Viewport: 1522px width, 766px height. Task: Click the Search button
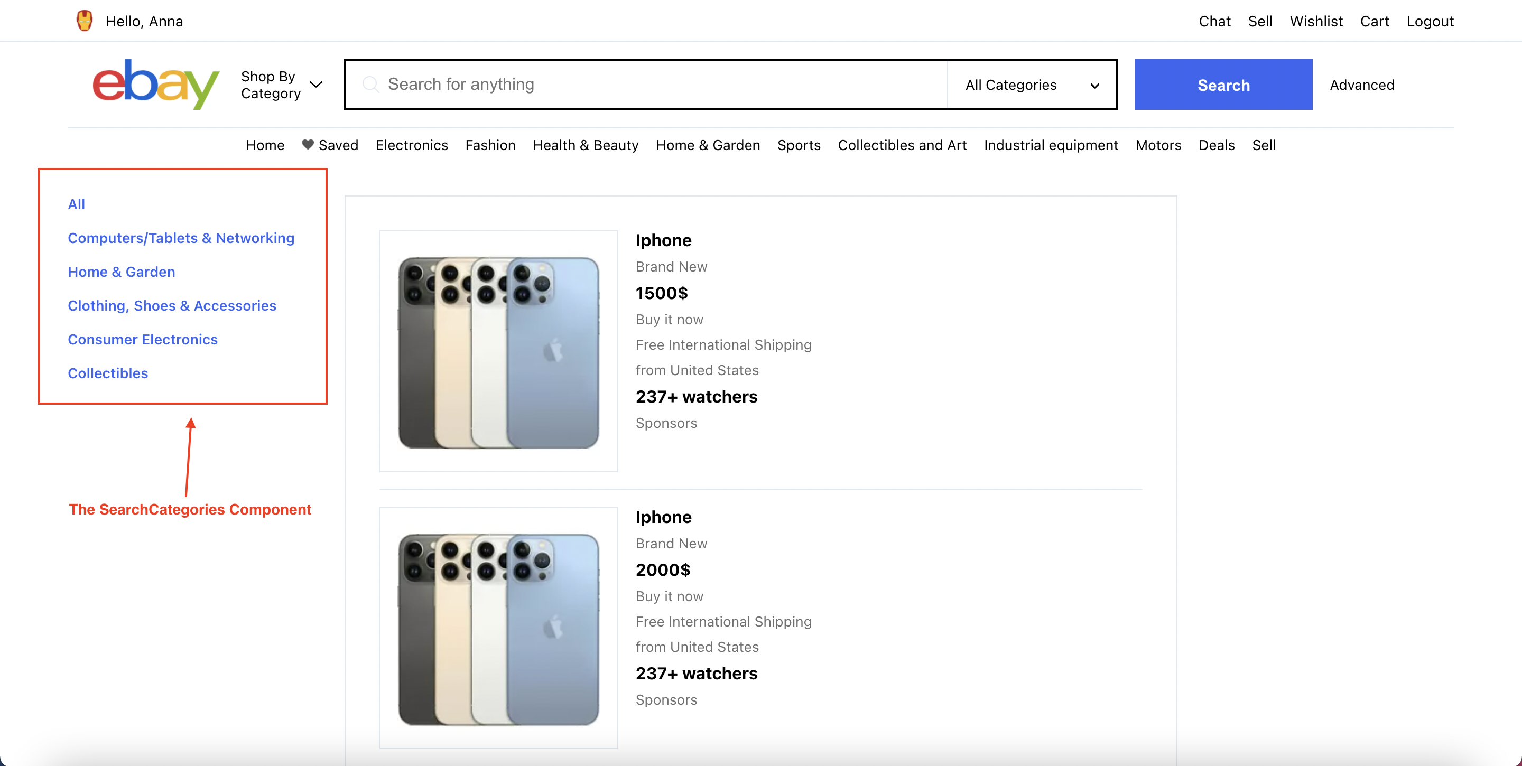tap(1224, 84)
